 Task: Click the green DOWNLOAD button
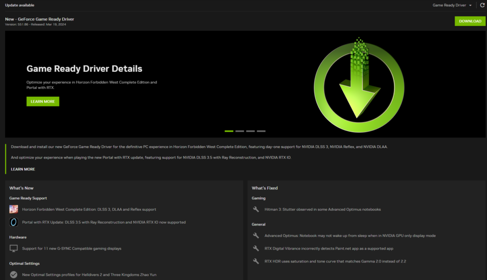pos(470,21)
